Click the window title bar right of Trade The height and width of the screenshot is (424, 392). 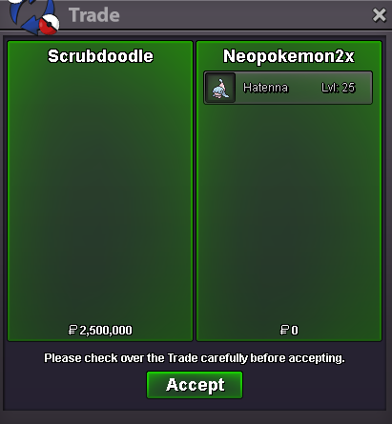click(245, 15)
